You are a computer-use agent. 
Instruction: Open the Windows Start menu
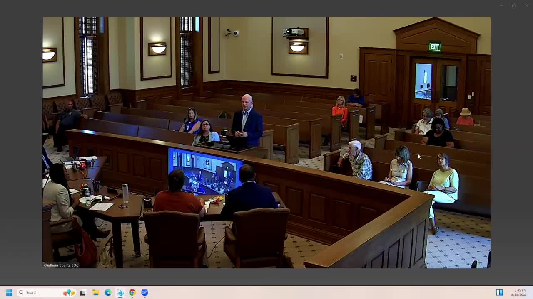9,292
